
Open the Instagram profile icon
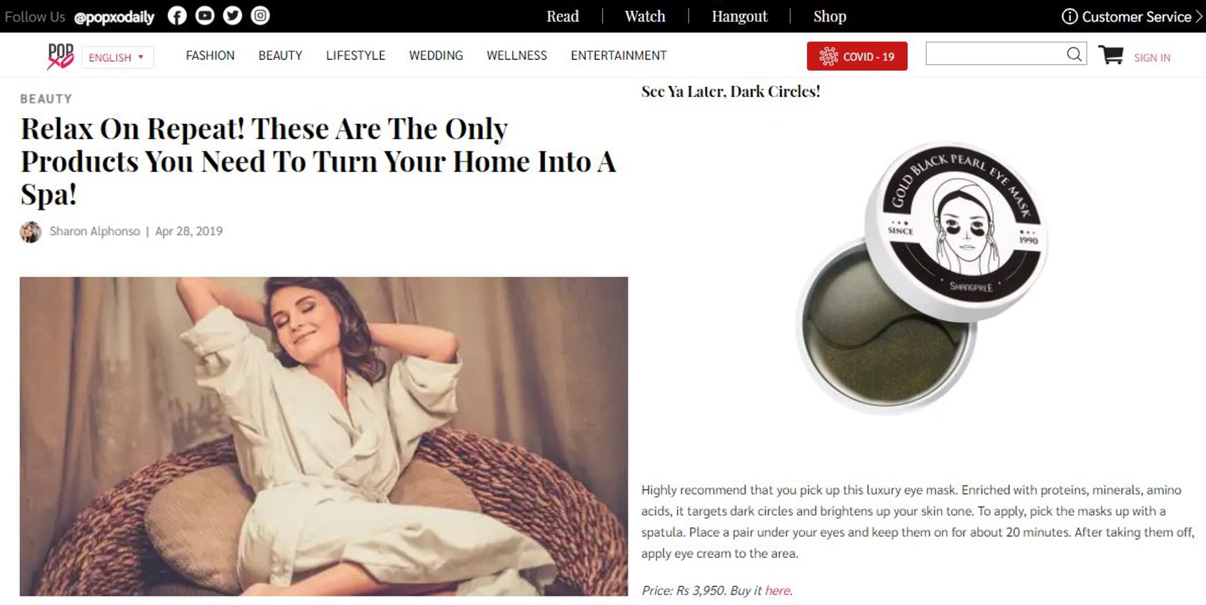260,16
